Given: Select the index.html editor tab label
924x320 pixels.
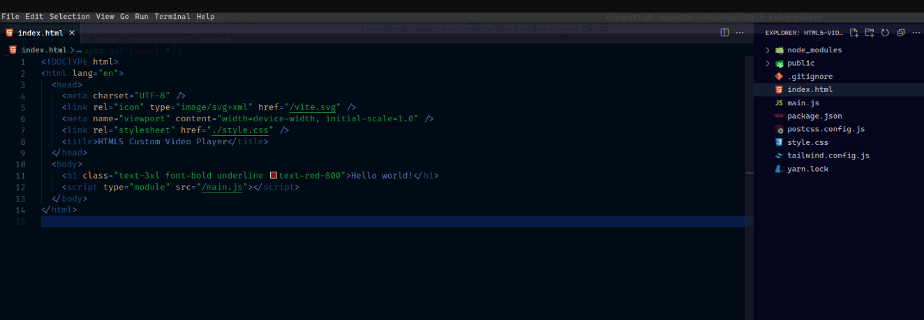Looking at the screenshot, I should pos(40,33).
